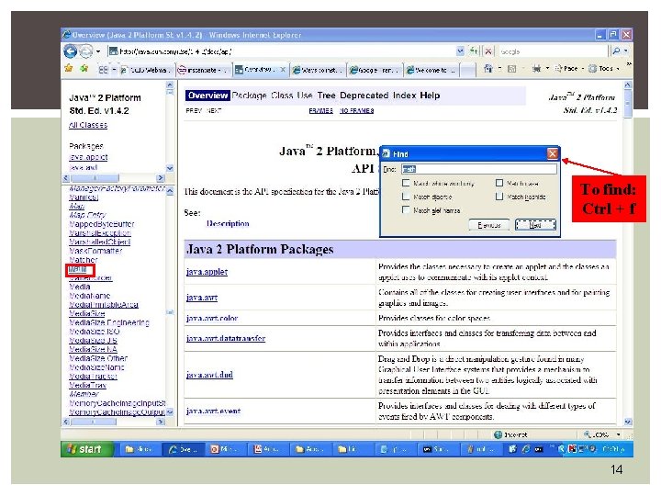Open the command prompt taskbar button
Viewport: 661px width, 496px height.
(437, 449)
